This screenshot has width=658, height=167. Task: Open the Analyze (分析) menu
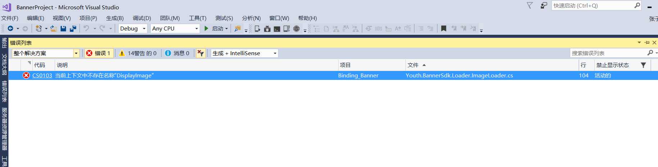coord(251,18)
